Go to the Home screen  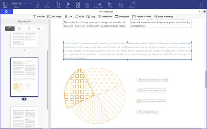[7, 12]
